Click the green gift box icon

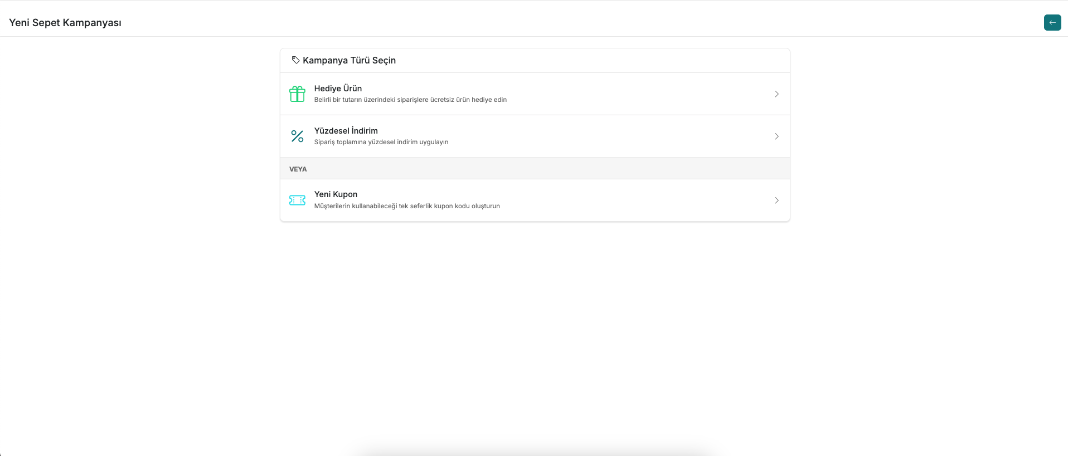coord(297,94)
